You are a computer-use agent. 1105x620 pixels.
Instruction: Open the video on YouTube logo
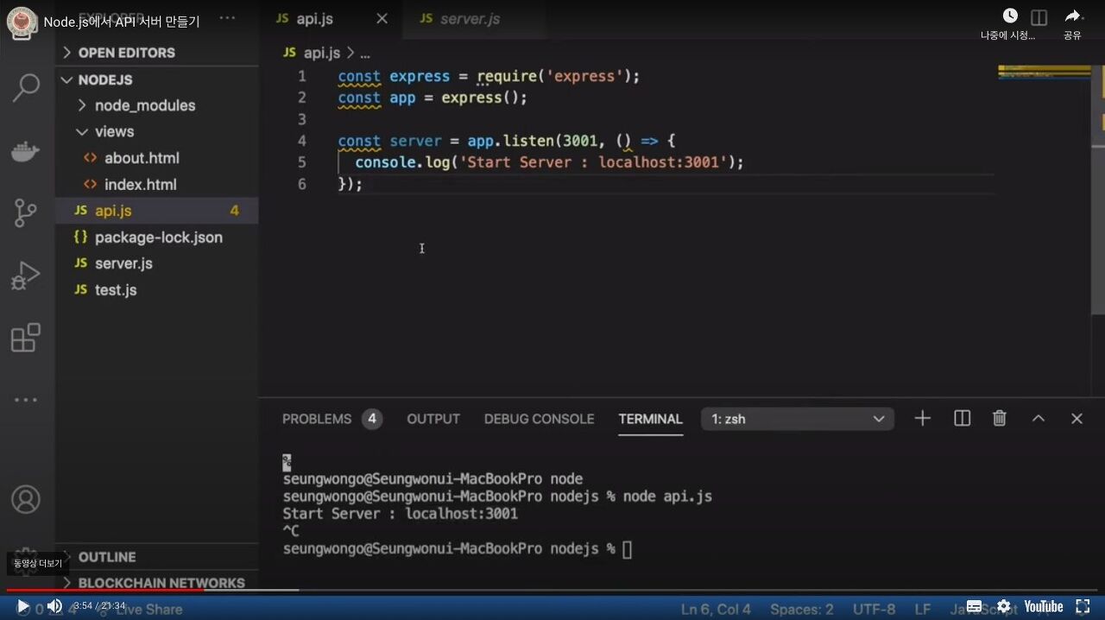(1044, 607)
